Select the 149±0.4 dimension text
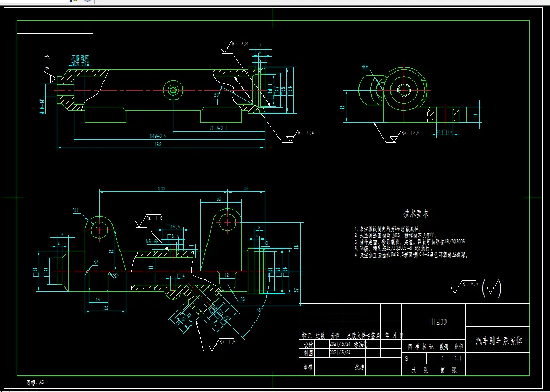Viewport: 550px width, 392px height. [x=158, y=135]
